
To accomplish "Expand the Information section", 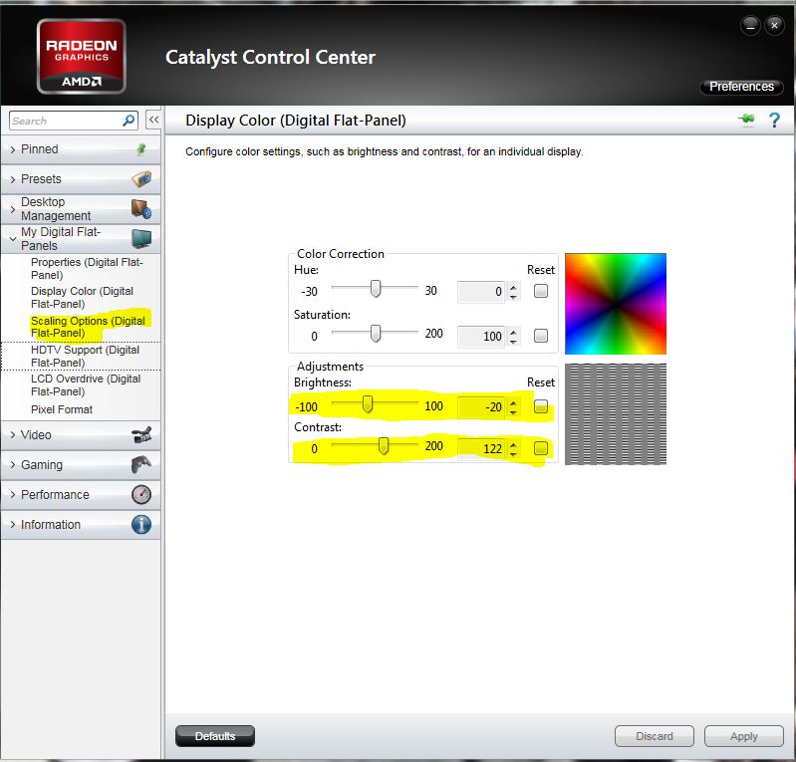I will (13, 524).
